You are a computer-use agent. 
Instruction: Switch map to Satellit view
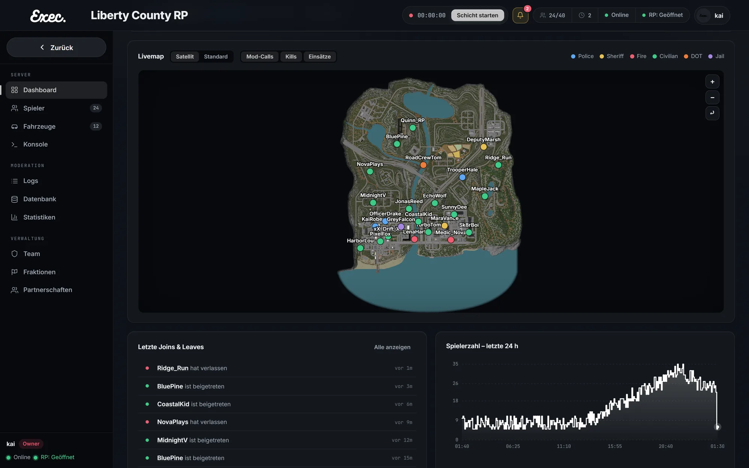[x=185, y=57]
